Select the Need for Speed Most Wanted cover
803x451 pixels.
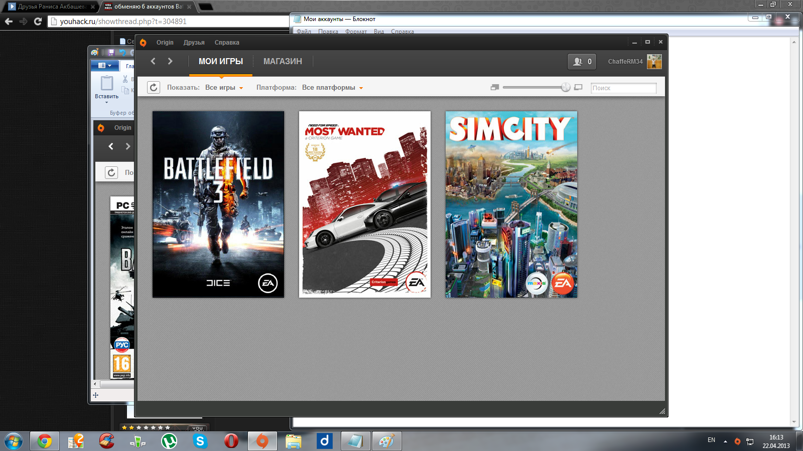365,204
